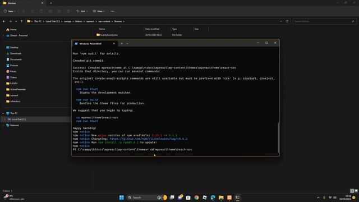Select the twentytwentyone folder
Image resolution: width=359 pixels, height=202 pixels.
click(107, 35)
